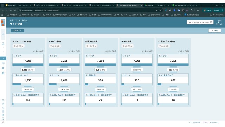
Task: Open the clipboard extension icon in the toolbar
Action: click(191, 10)
